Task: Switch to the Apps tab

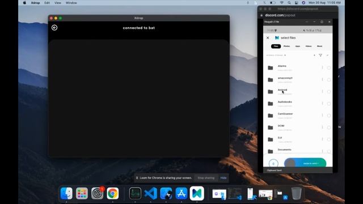Action: point(298,46)
